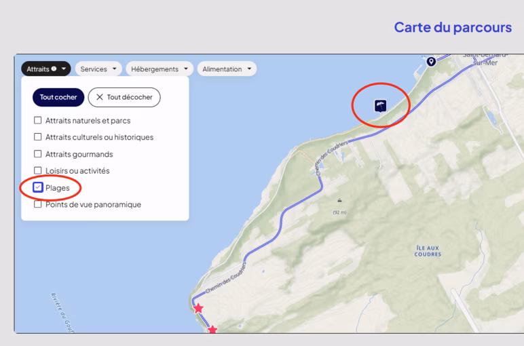Click the info badge on Attraits
Viewport: 524px width, 346px height.
54,69
